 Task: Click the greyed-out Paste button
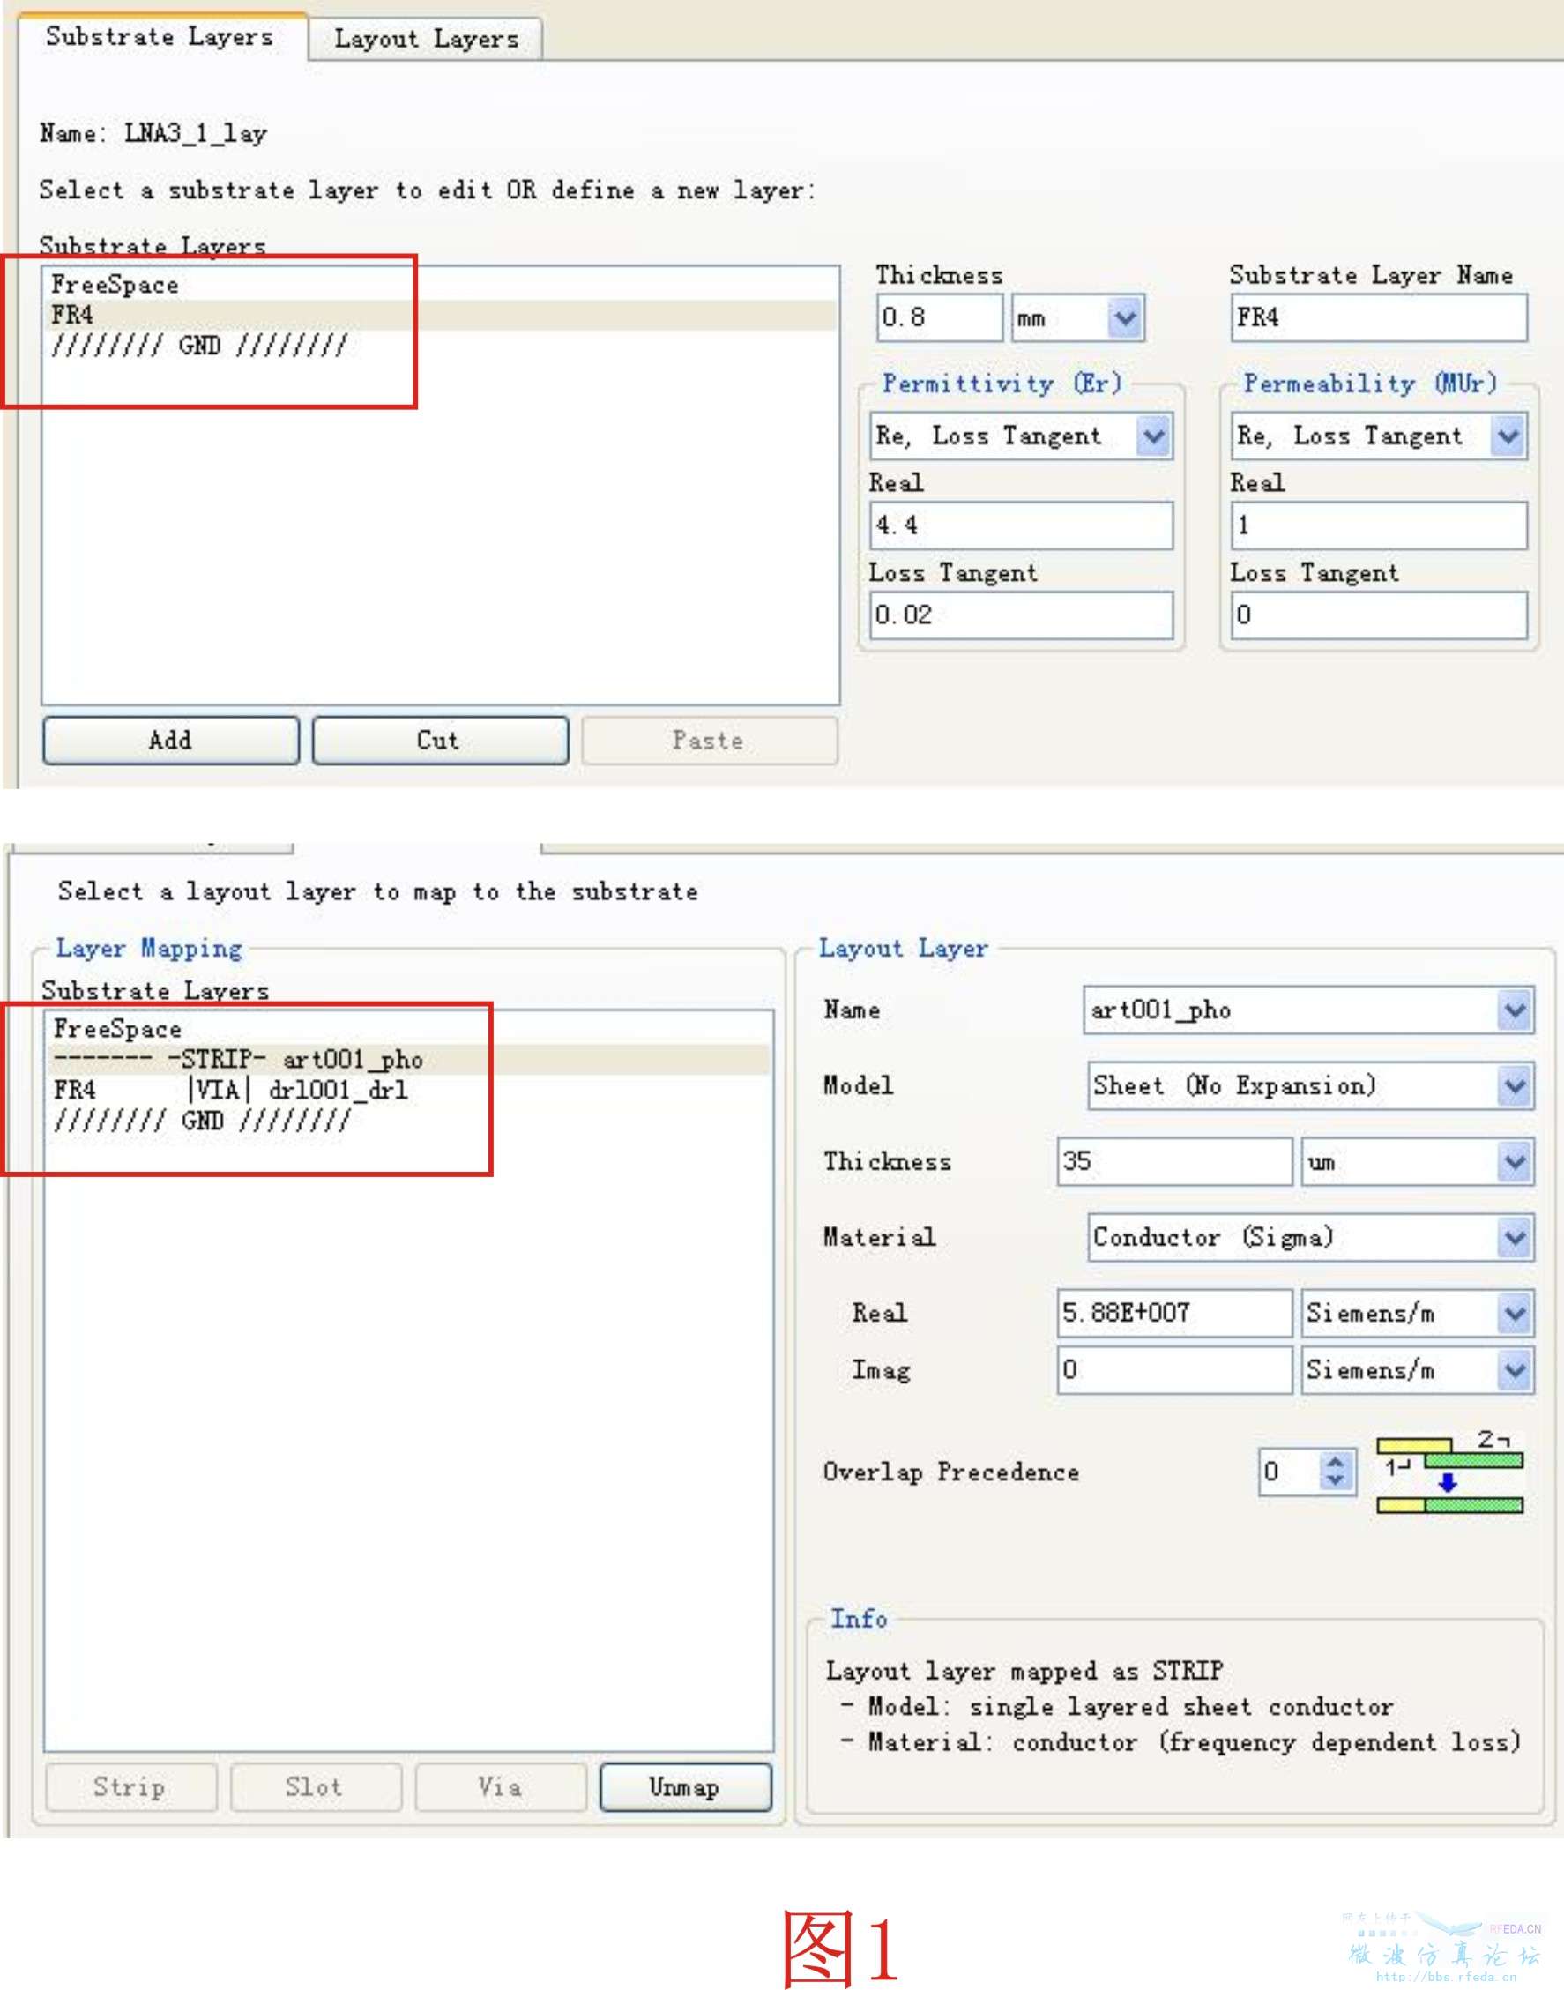click(x=709, y=740)
